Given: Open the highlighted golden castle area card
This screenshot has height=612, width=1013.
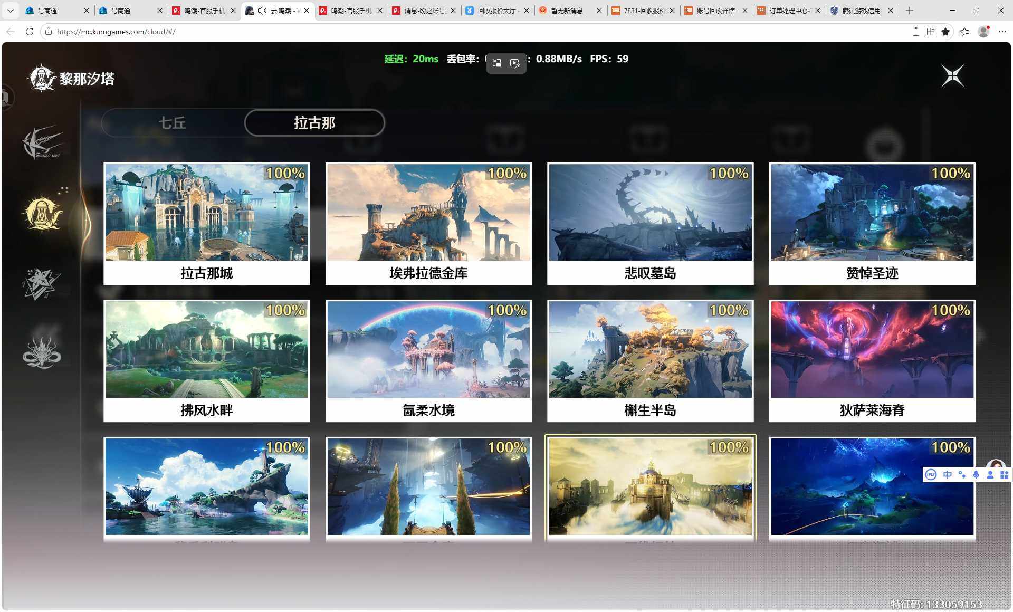Looking at the screenshot, I should tap(651, 489).
